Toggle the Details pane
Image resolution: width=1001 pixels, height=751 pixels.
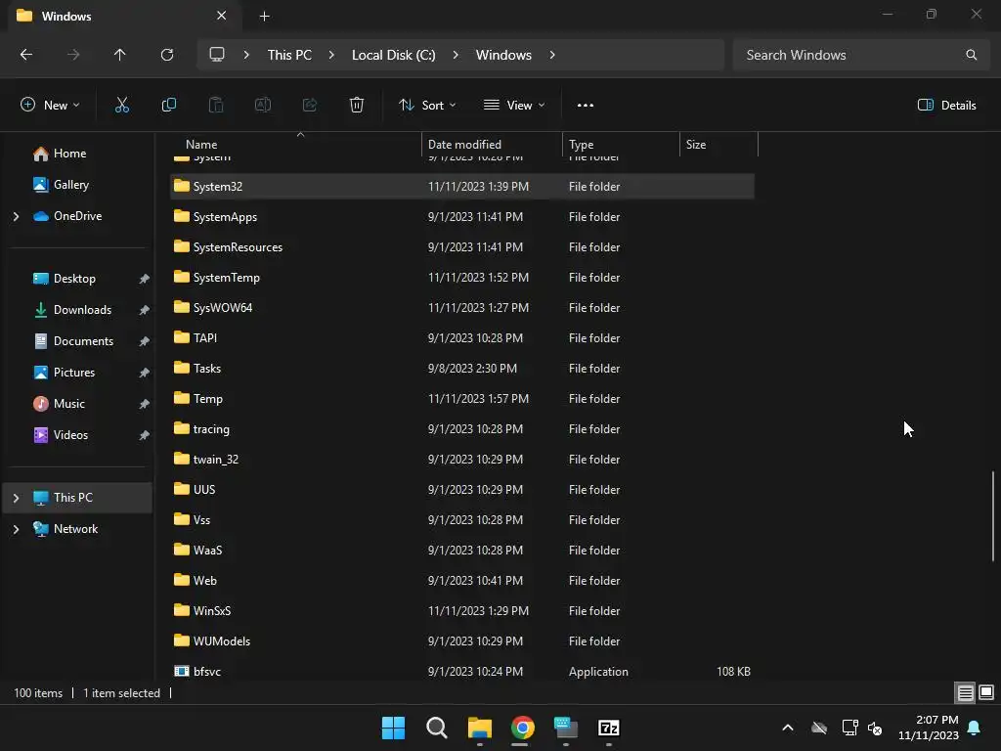click(946, 106)
